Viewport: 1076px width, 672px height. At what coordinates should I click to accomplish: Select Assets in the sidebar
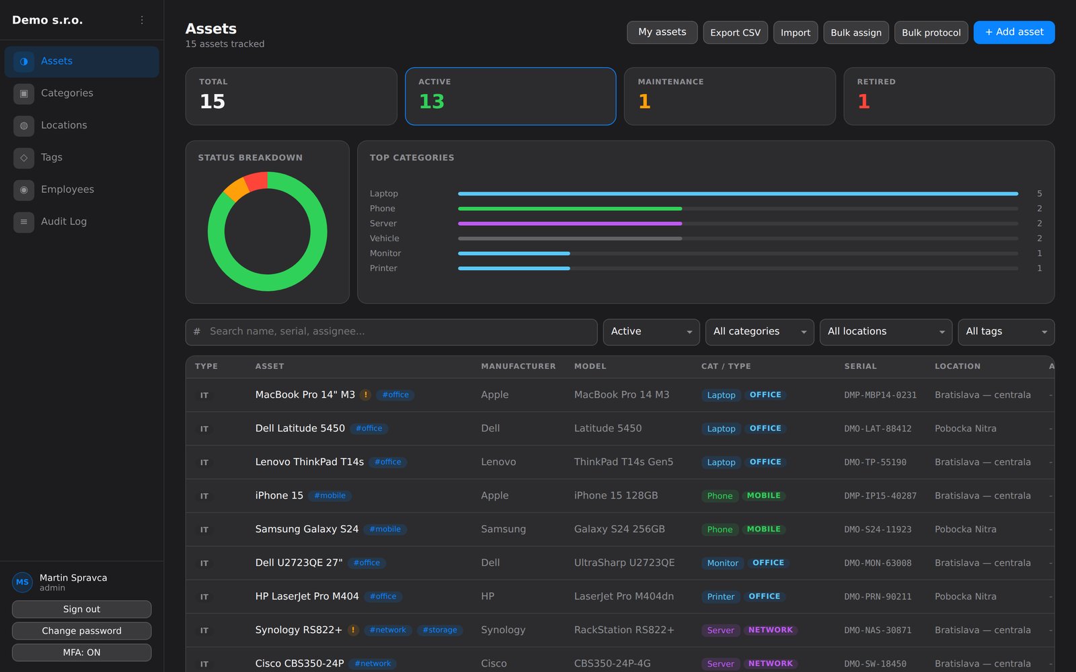82,61
